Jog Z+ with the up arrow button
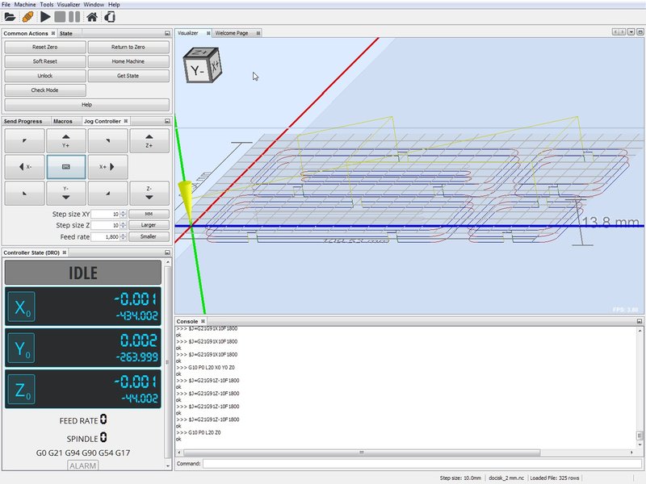 [x=149, y=140]
